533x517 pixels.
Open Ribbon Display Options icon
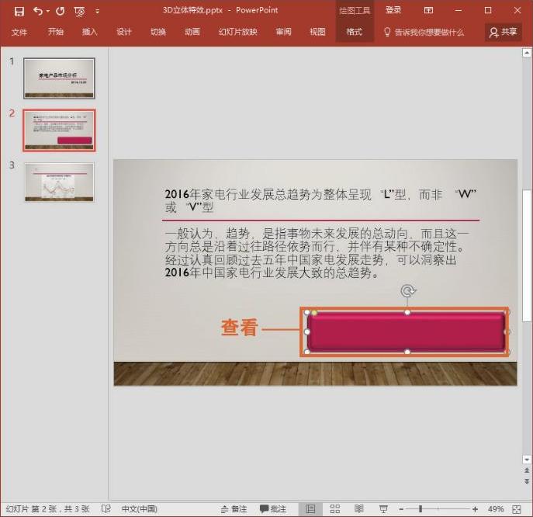[428, 10]
